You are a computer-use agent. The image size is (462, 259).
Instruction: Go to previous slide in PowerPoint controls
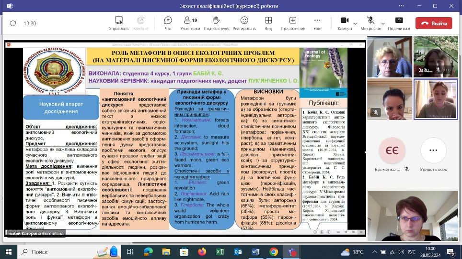pos(315,232)
